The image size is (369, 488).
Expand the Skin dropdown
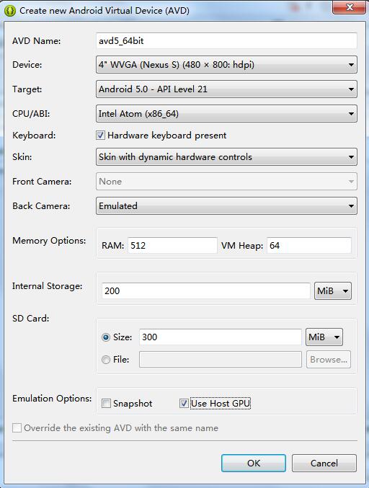point(226,157)
